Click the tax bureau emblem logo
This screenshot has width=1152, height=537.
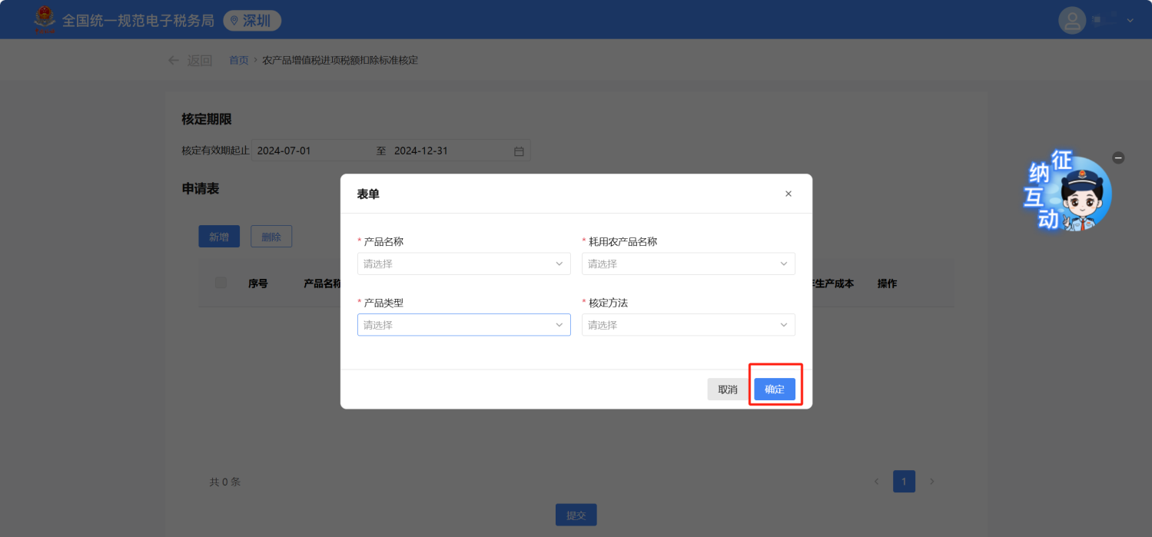pyautogui.click(x=45, y=20)
